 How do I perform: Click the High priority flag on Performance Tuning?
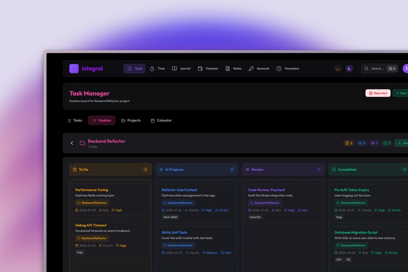[117, 210]
